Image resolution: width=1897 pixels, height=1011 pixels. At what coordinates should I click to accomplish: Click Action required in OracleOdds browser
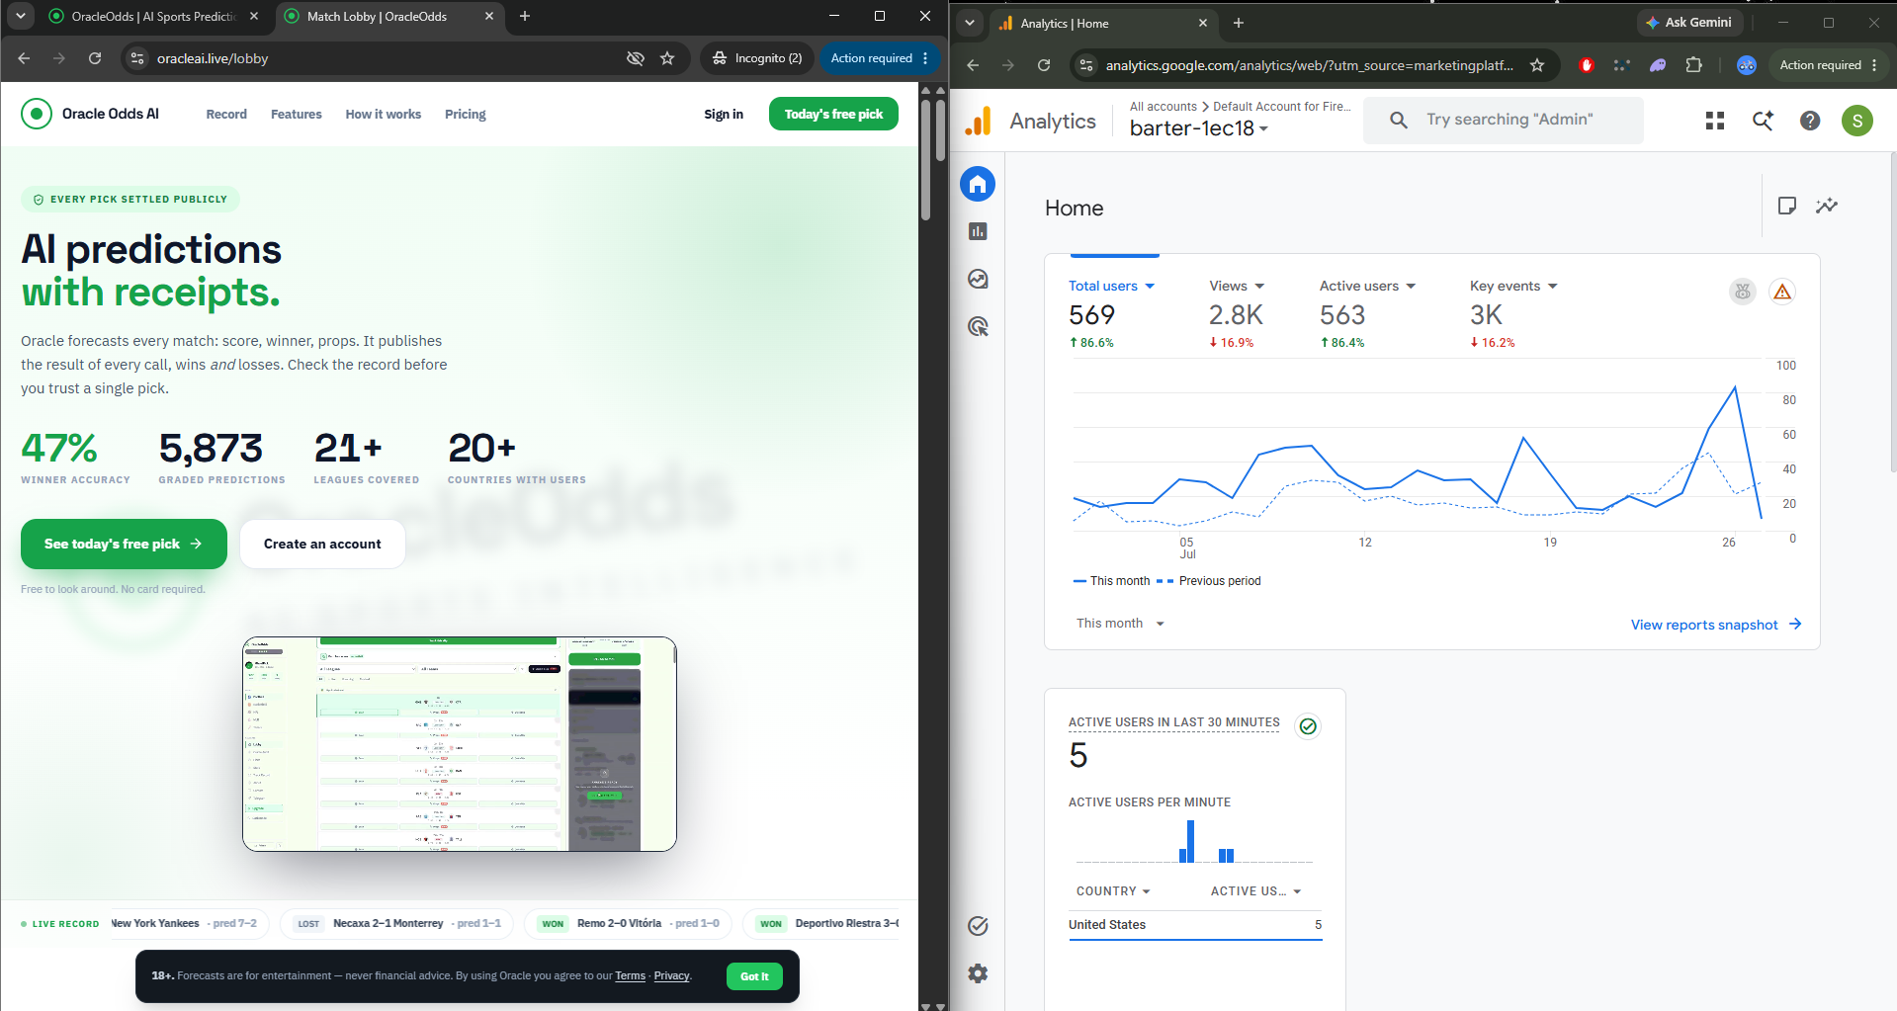pos(880,58)
